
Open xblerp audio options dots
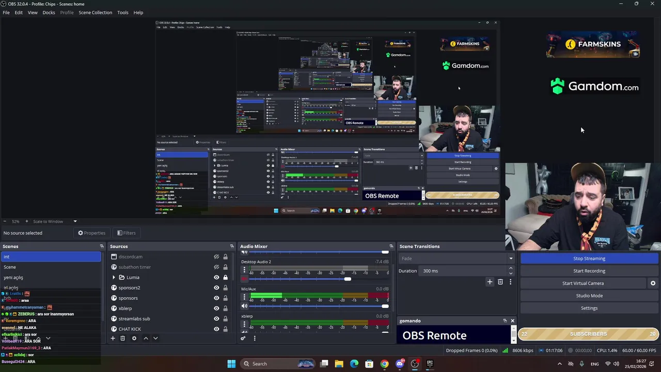pos(244,325)
